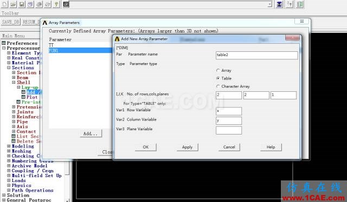The width and height of the screenshot is (347, 202).
Task: Expand the Loads node
Action: pos(9,180)
